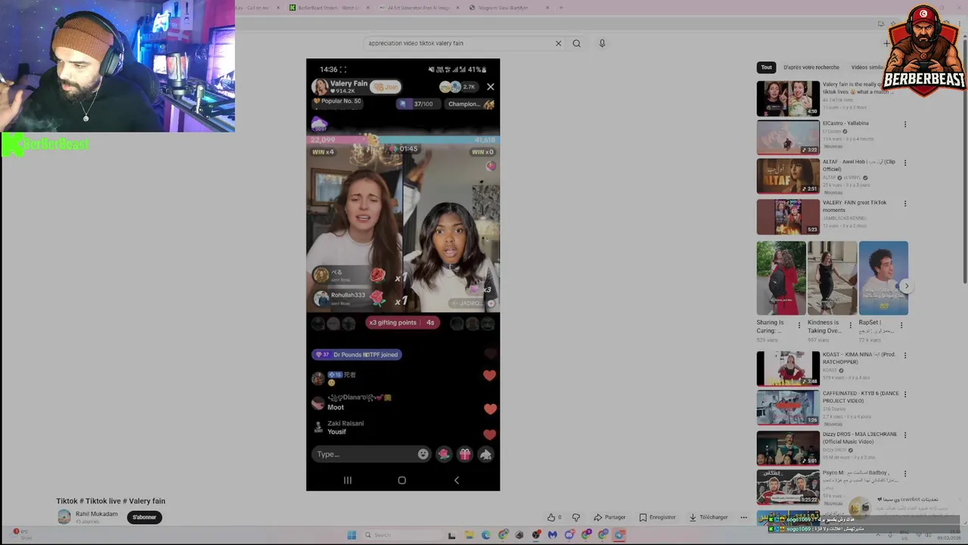Open options menu for 'ElCastro - Yallabina'
The image size is (968, 545).
coord(904,124)
